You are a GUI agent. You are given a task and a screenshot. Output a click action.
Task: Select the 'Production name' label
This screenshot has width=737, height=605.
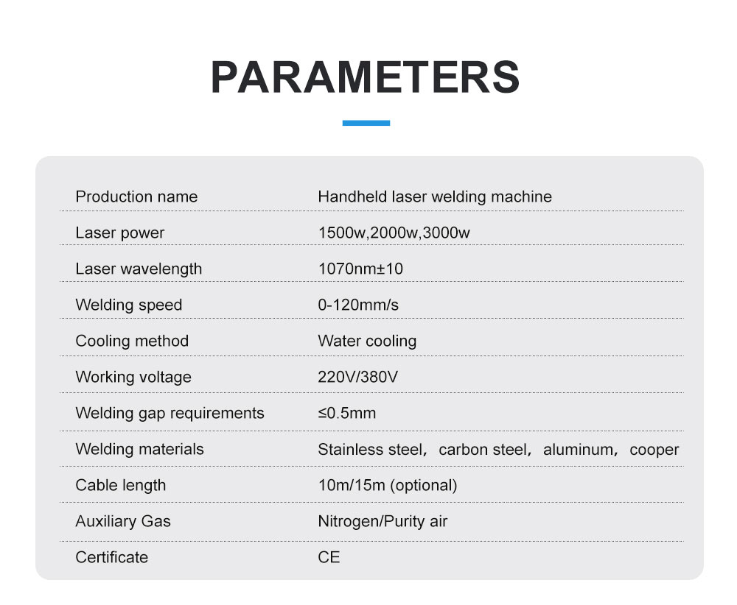coord(136,197)
